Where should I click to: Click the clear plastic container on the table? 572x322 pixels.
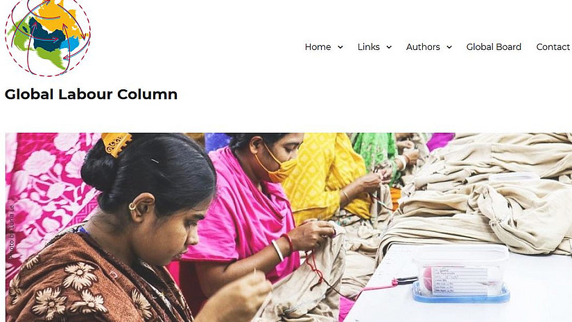click(x=461, y=274)
